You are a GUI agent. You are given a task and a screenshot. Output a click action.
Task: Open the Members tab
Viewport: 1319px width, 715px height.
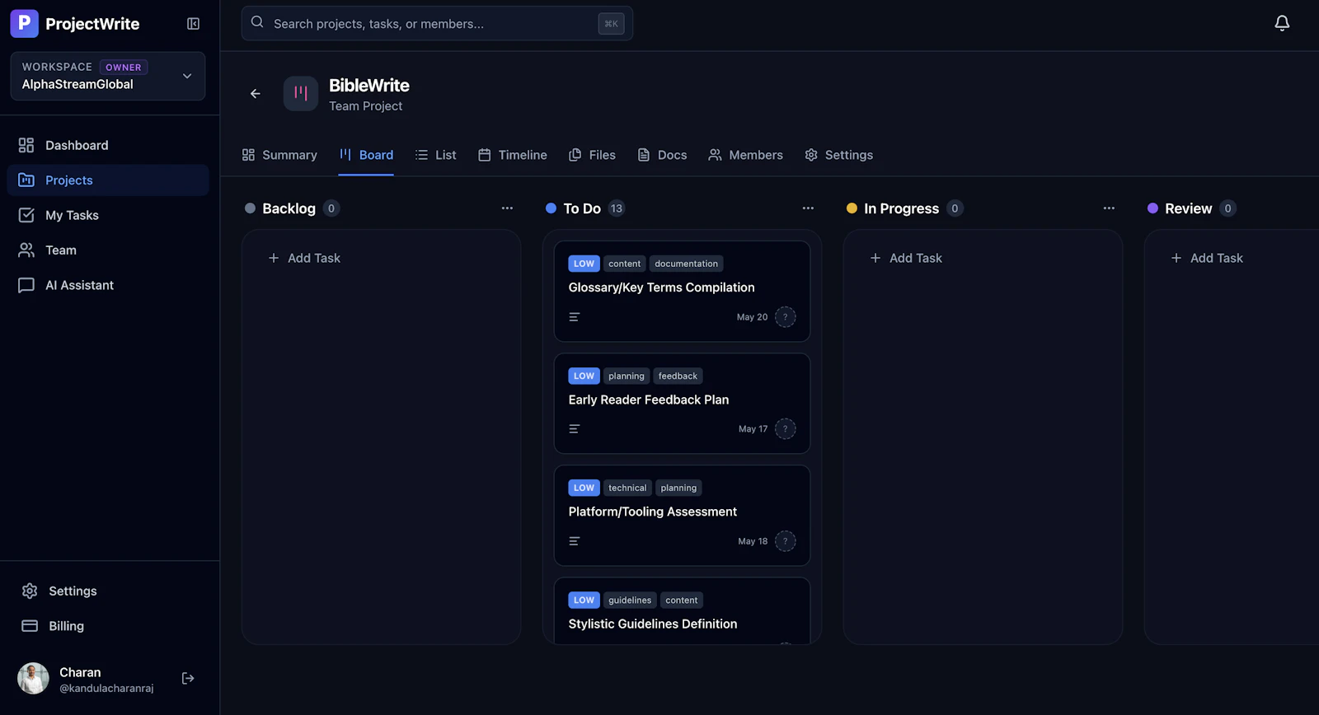pyautogui.click(x=745, y=155)
